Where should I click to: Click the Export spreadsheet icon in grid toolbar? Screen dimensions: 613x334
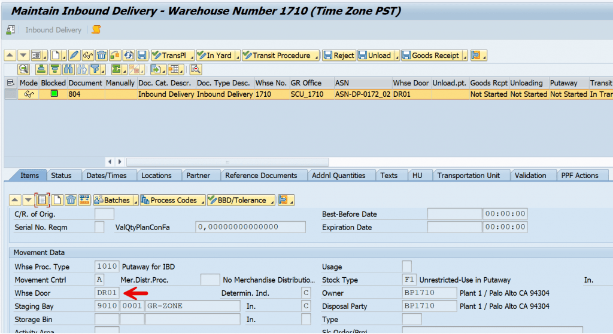[156, 69]
